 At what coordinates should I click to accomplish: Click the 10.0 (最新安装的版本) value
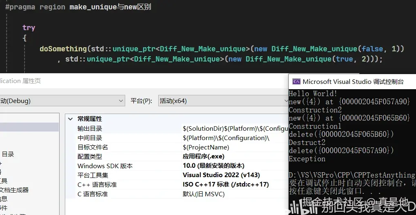[214, 166]
